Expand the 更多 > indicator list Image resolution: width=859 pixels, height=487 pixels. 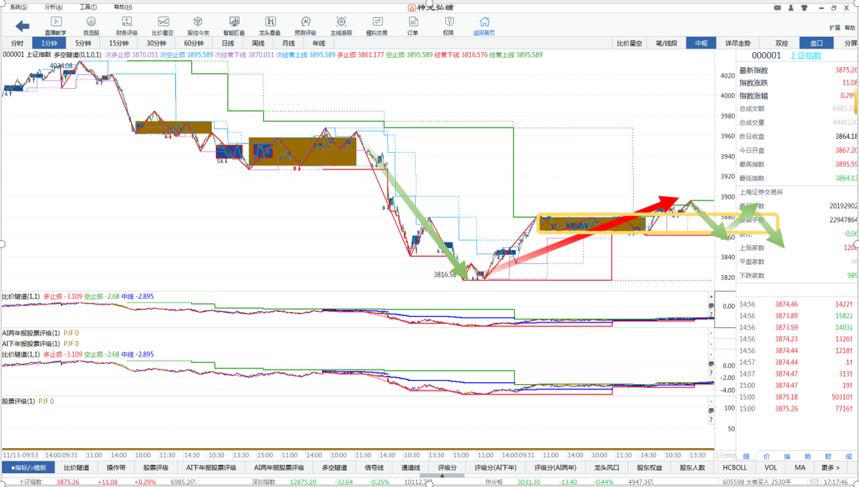pyautogui.click(x=830, y=468)
